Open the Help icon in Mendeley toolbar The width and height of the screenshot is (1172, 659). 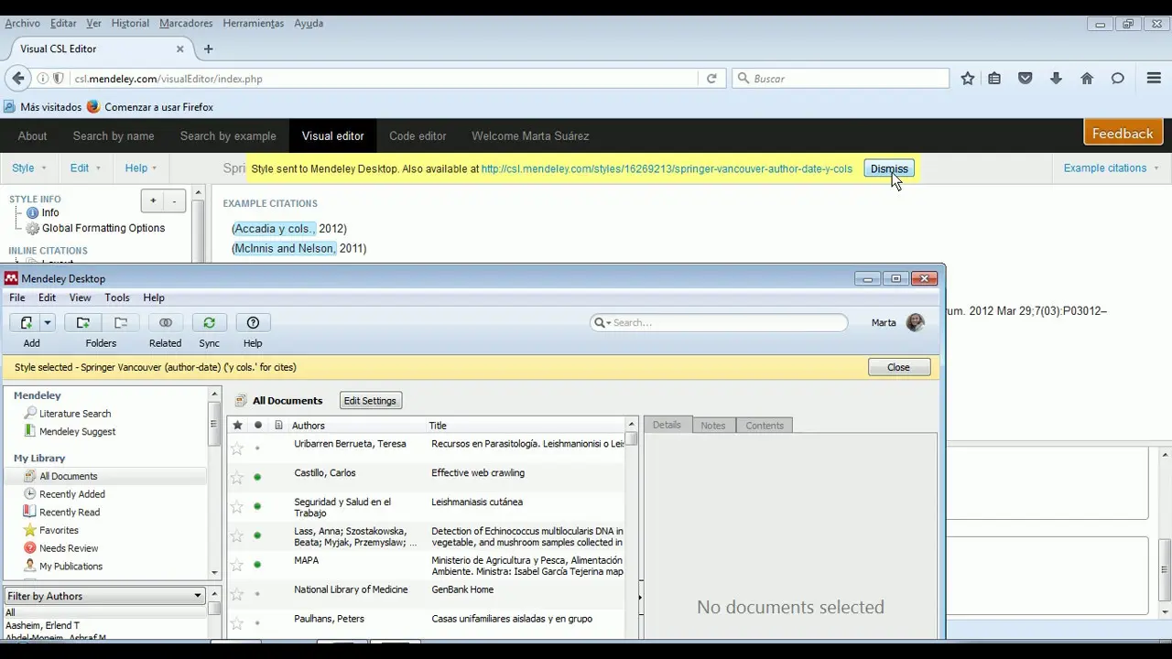253,323
